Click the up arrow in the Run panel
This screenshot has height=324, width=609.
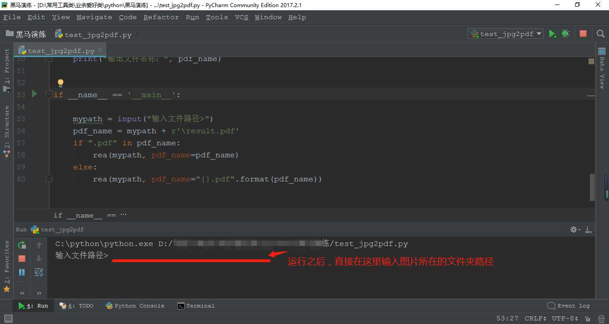(x=39, y=245)
